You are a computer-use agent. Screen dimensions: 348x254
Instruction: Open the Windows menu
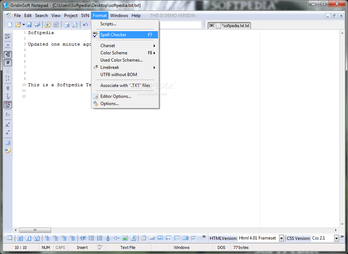[x=119, y=16]
